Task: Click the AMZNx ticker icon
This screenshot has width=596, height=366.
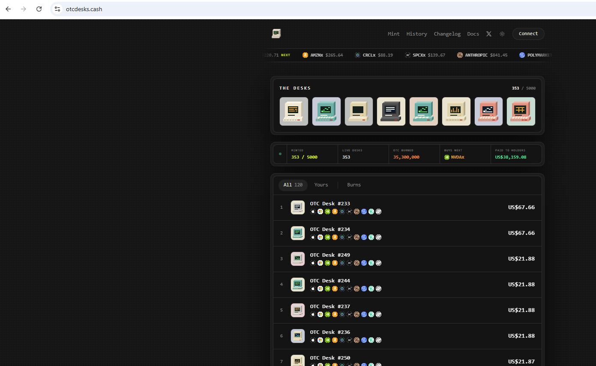Action: (x=305, y=55)
